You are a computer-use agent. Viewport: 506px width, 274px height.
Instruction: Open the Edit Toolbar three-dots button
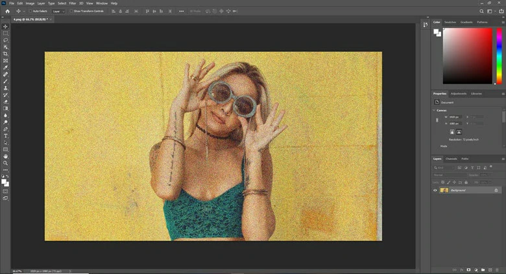[x=5, y=170]
